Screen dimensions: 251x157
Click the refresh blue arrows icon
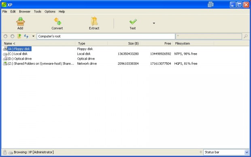click(x=26, y=36)
